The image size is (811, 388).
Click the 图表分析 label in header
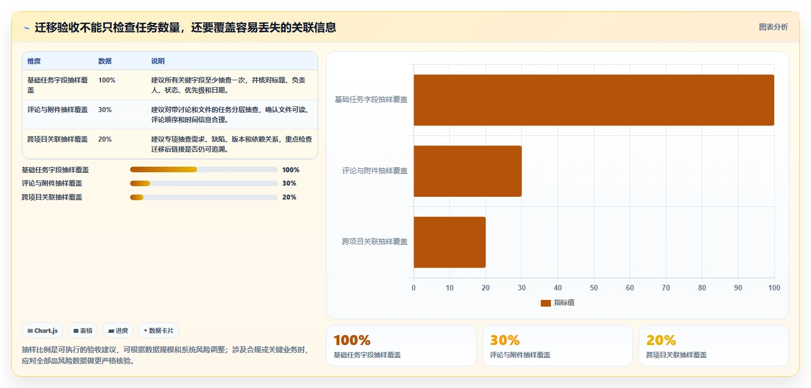[773, 27]
